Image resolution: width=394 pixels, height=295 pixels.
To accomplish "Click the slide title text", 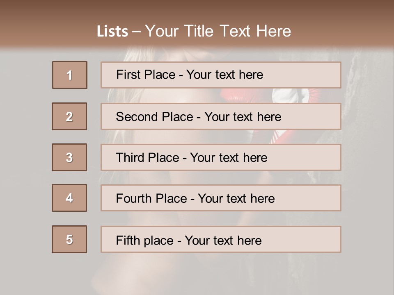I will point(194,31).
